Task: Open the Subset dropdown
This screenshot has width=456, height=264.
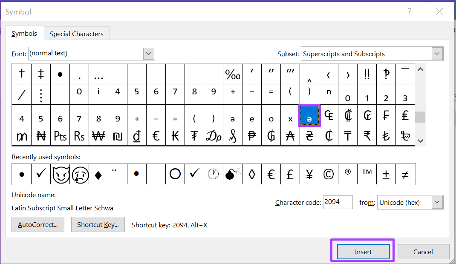Action: [436, 54]
